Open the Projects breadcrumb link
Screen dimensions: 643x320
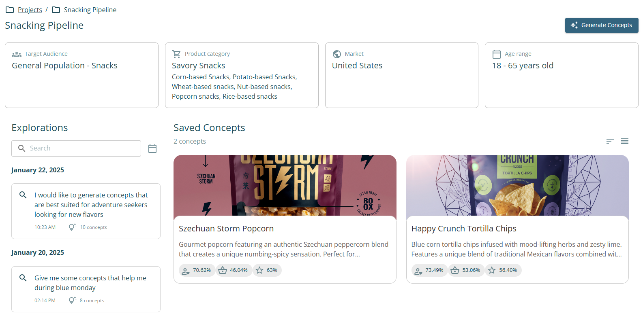[x=30, y=10]
